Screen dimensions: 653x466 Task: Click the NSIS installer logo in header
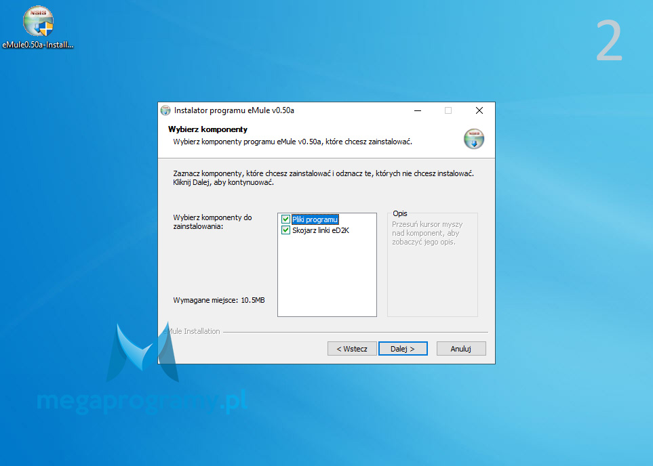pos(474,139)
